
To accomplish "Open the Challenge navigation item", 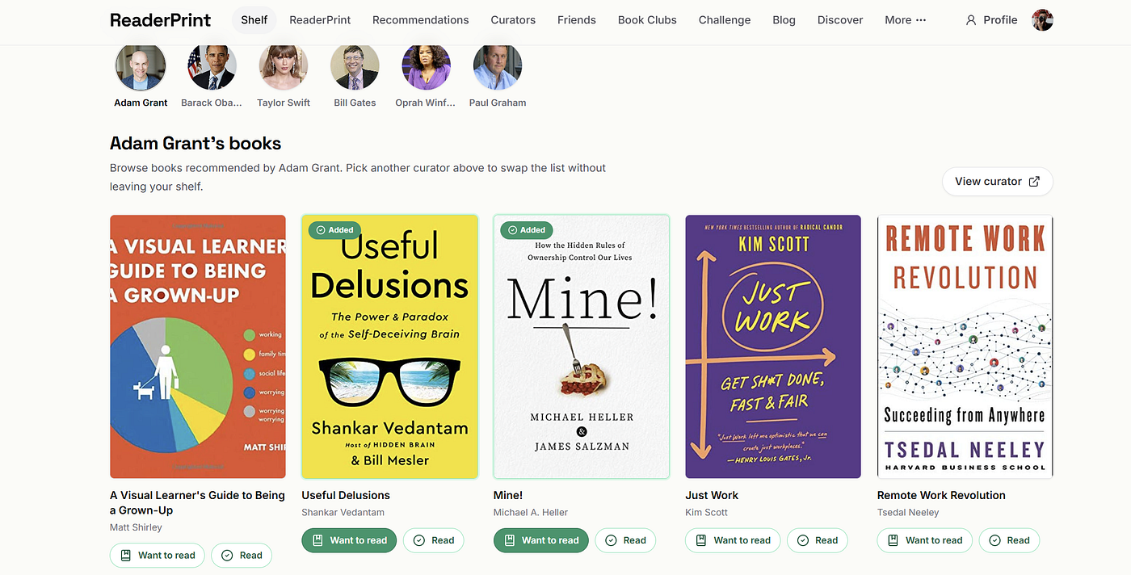I will tap(725, 20).
